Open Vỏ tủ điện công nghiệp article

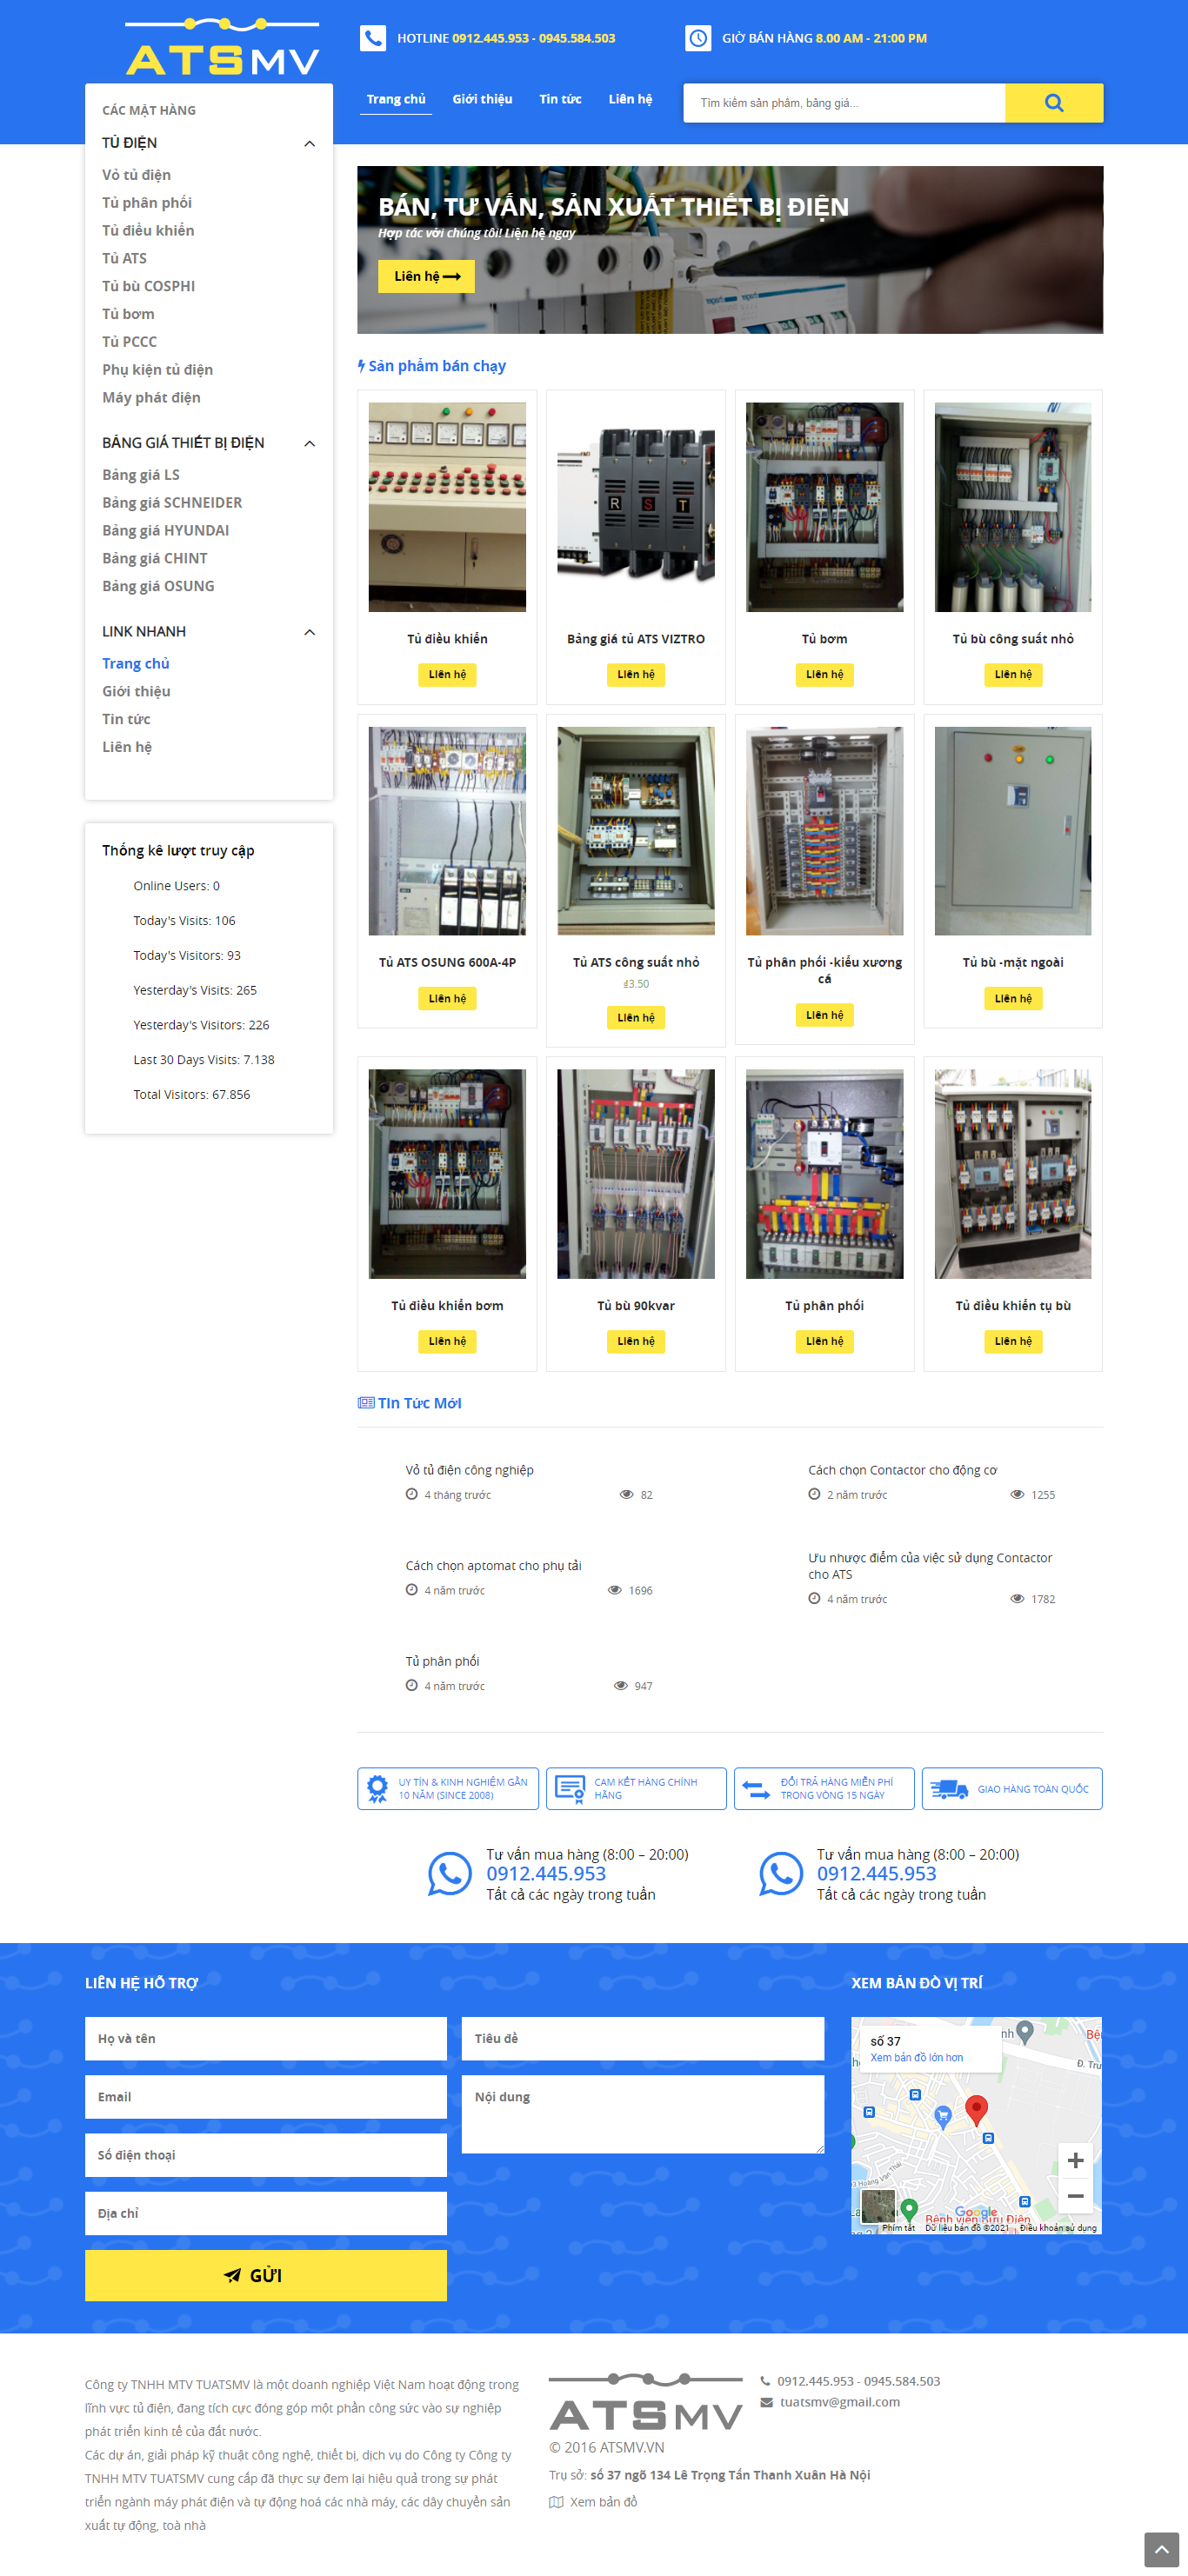pos(469,1470)
